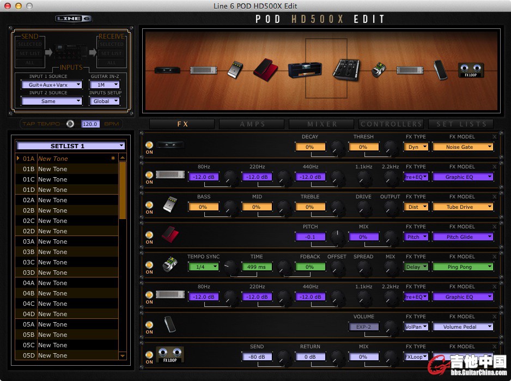The image size is (511, 381).
Task: Open the Input 2 Source dropdown
Action: [x=52, y=101]
